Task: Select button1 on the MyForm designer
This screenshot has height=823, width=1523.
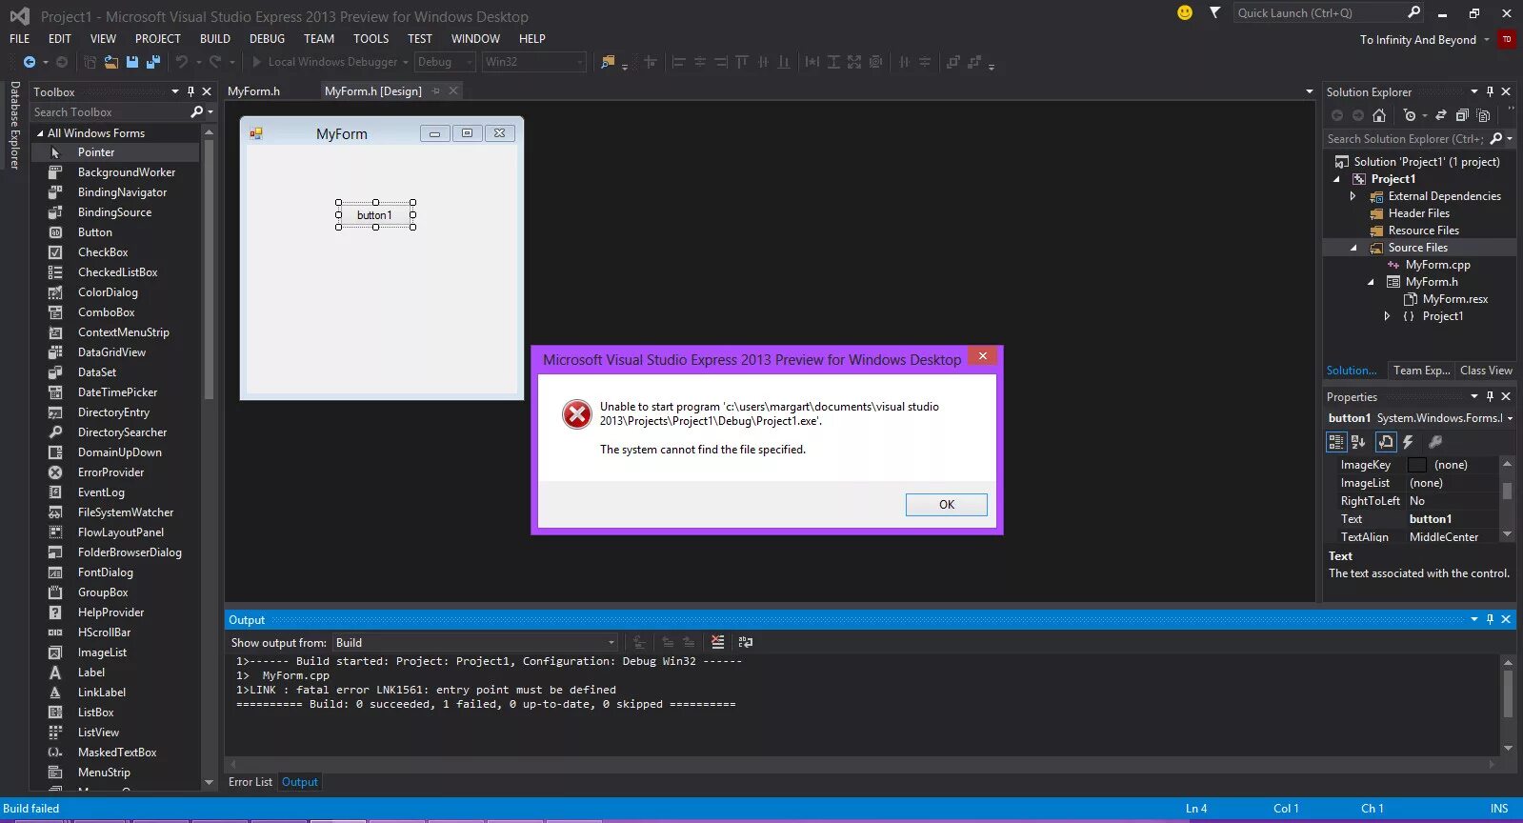Action: pos(375,215)
